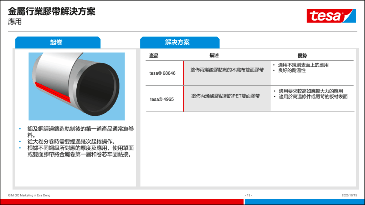Screen dimensions: 365x205
Task: Select the tesa® 68646 product cell
Action: (162, 73)
